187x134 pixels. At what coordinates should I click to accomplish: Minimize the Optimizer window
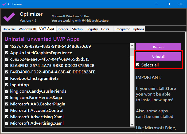[156, 4]
